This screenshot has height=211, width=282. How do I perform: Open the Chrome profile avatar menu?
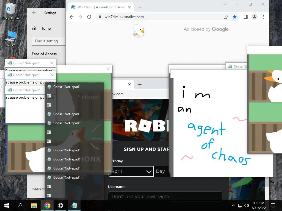click(x=254, y=17)
